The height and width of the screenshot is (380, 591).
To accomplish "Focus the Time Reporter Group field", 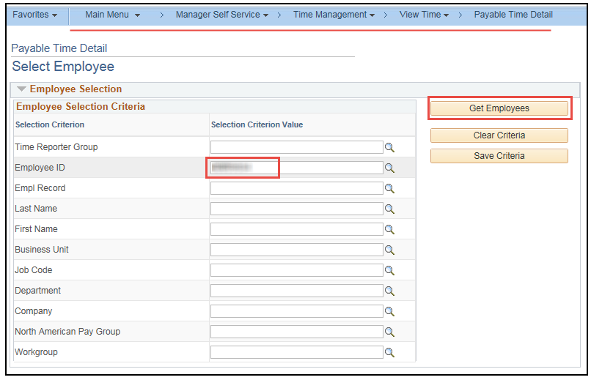I will [x=297, y=147].
